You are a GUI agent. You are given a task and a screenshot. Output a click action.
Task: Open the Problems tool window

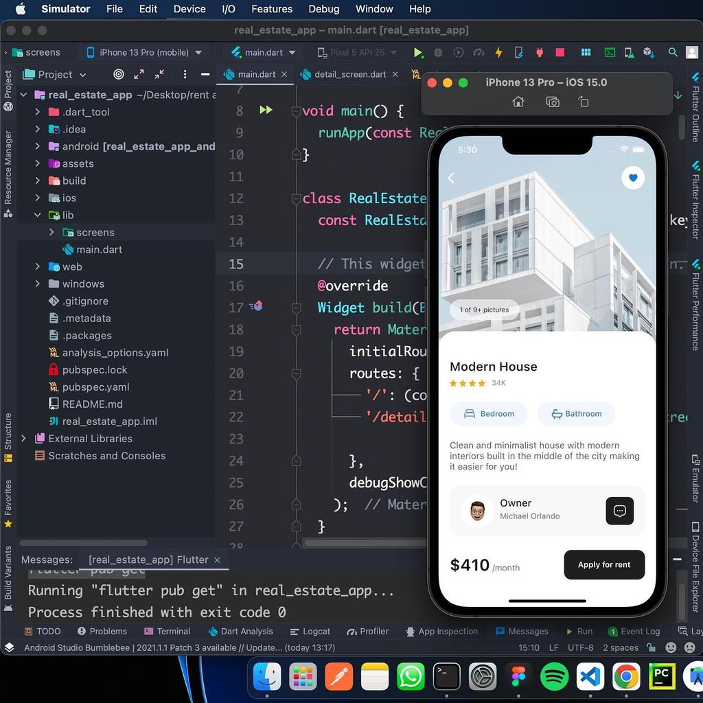coord(102,632)
